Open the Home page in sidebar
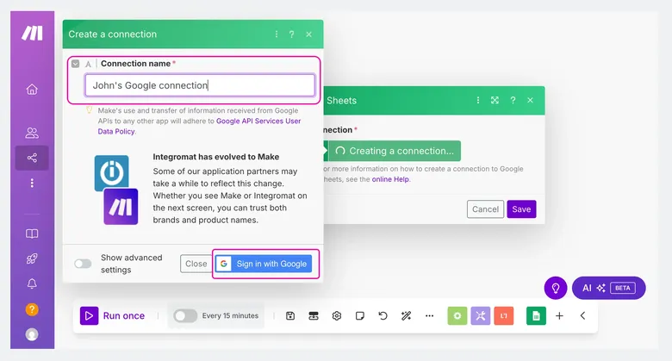 (32, 90)
